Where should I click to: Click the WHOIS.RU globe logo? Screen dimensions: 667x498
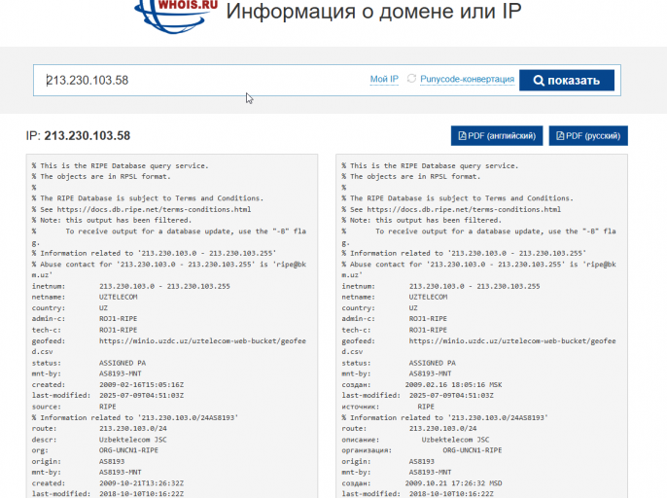click(176, 16)
